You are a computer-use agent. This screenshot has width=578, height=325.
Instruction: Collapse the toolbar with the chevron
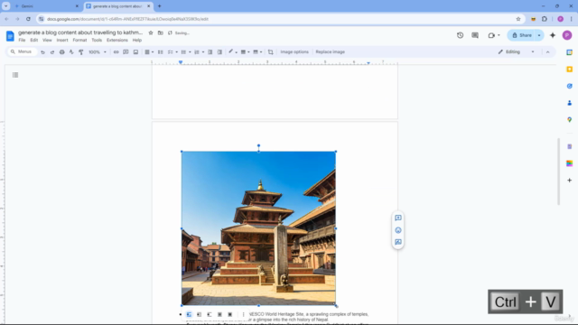[548, 52]
